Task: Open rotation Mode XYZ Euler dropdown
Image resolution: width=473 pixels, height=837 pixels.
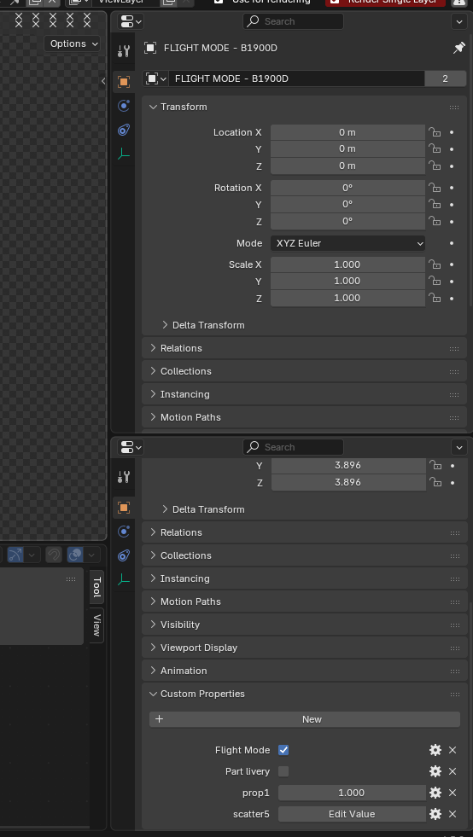Action: [348, 243]
